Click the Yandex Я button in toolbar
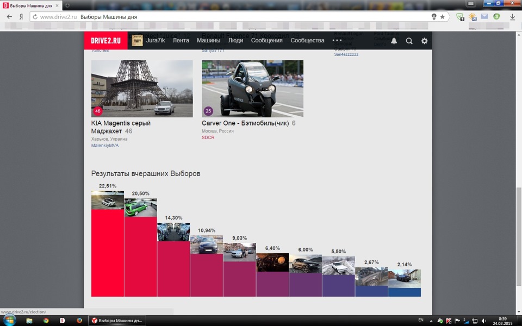Viewport: 522px width, 326px height. click(21, 17)
